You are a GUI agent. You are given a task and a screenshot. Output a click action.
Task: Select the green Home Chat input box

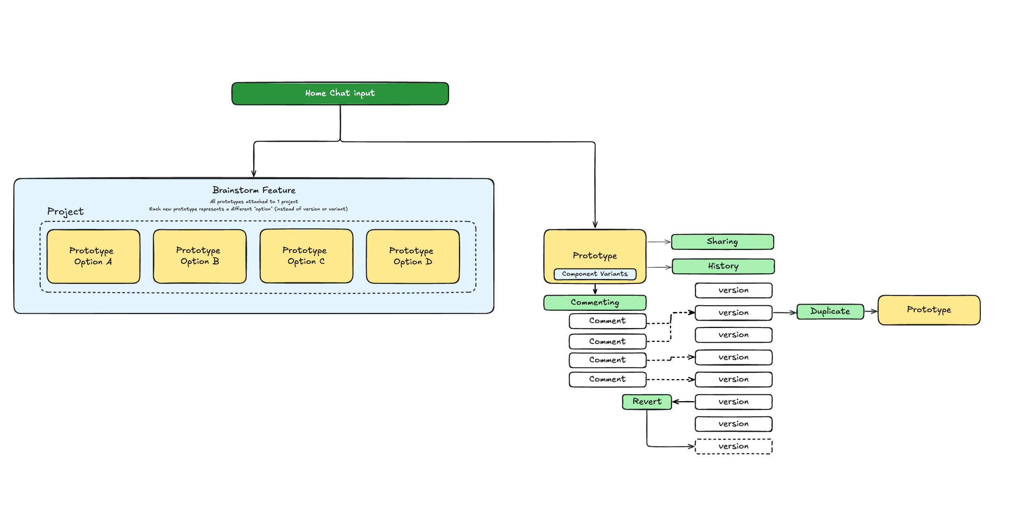(x=340, y=94)
